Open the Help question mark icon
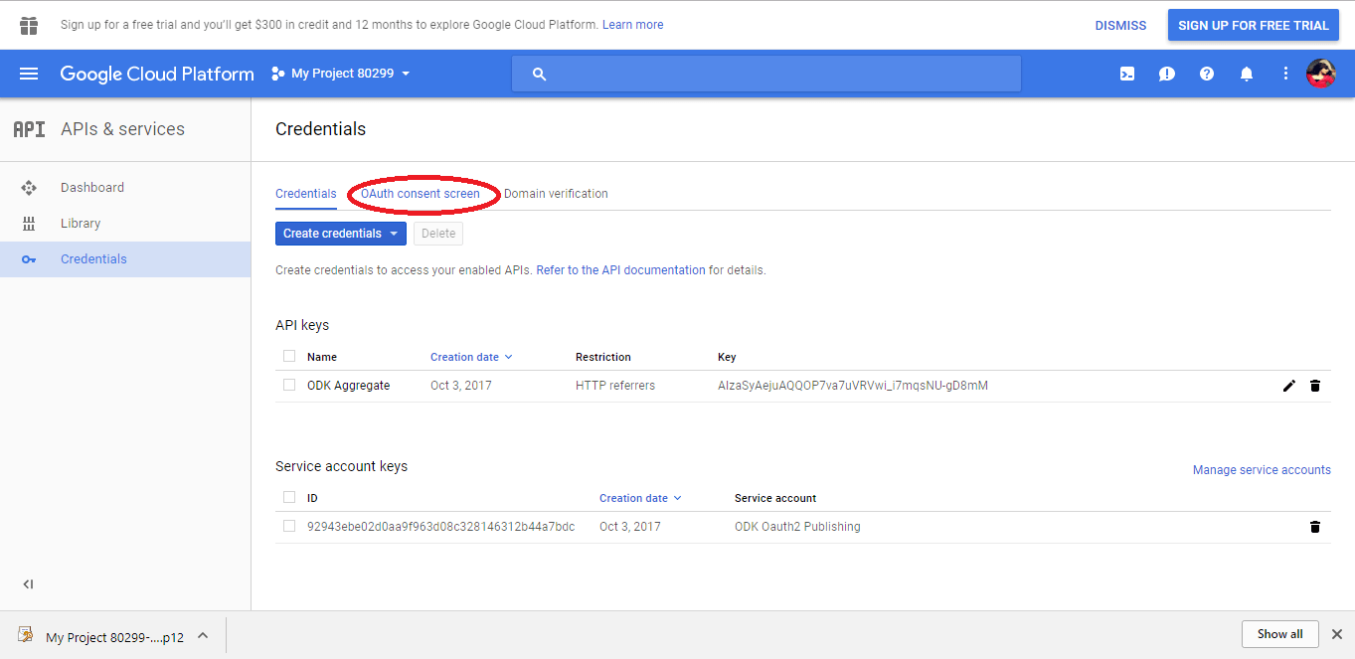The image size is (1355, 659). coord(1207,74)
